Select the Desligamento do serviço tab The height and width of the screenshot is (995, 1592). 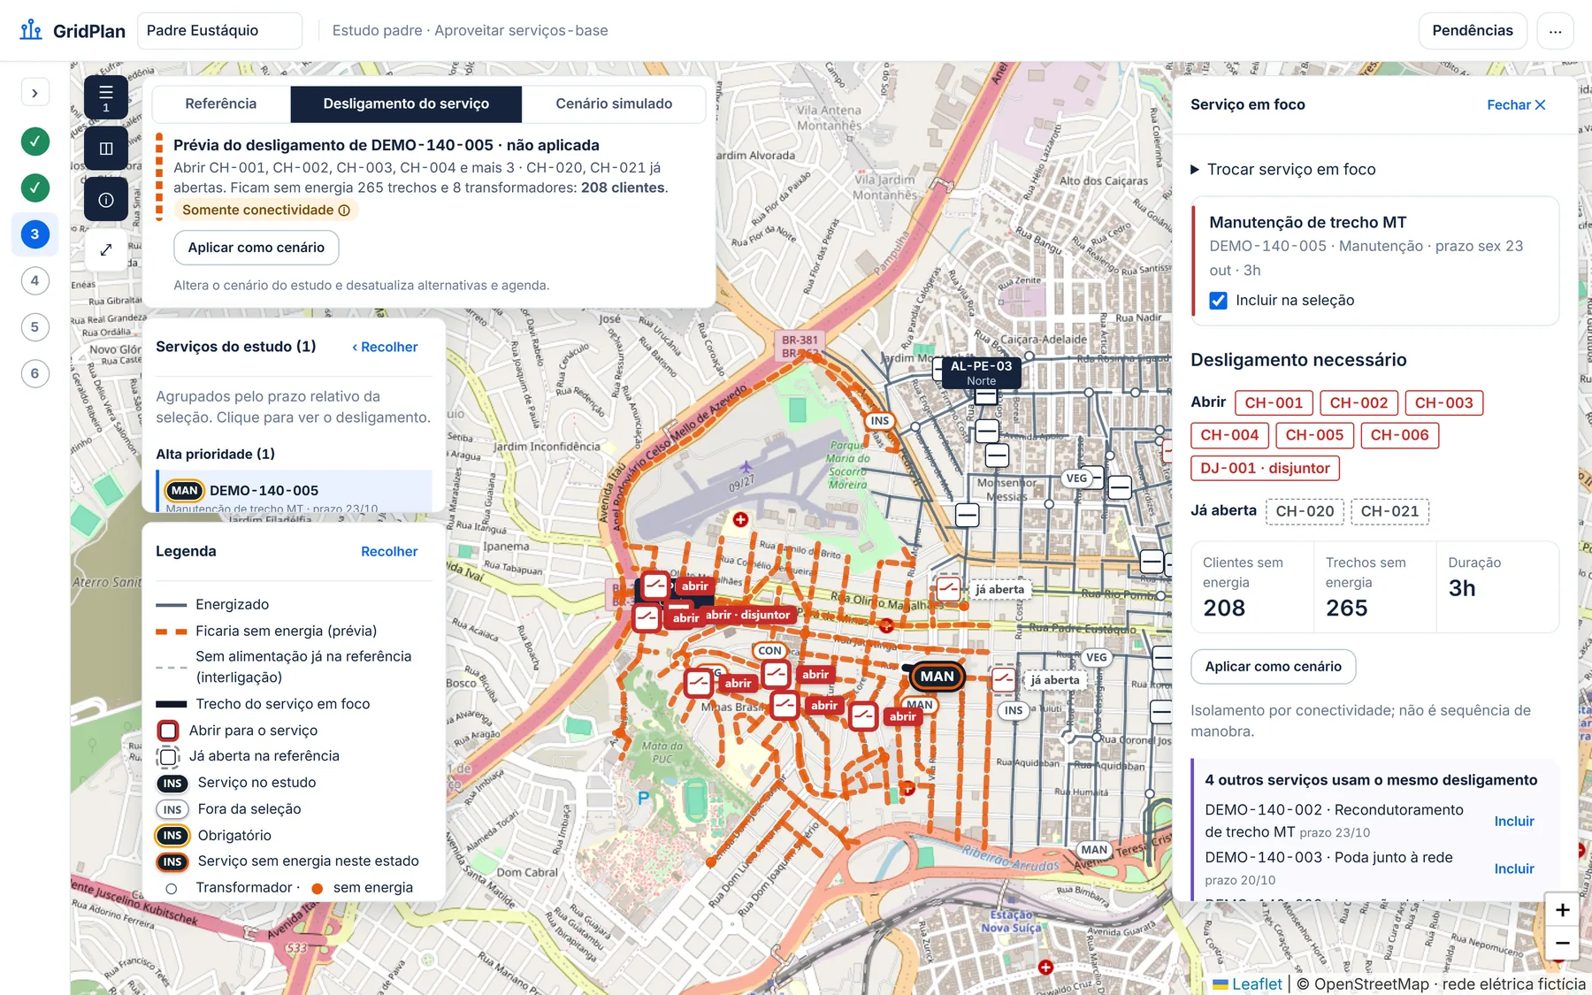coord(406,103)
